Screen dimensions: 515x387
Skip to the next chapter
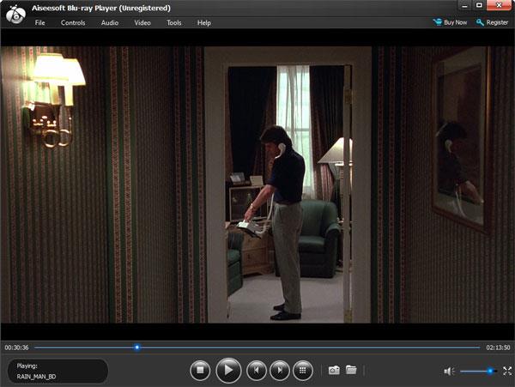click(280, 370)
